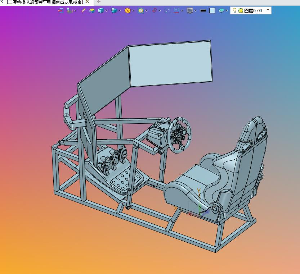Image resolution: width=300 pixels, height=274 pixels.
Task: Click the view orientation cube icon
Action: pyautogui.click(x=114, y=10)
